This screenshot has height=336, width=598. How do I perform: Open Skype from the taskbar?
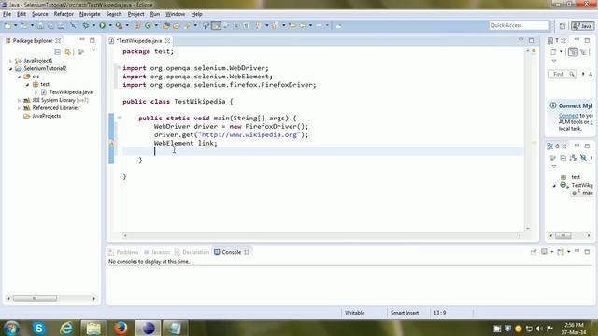tap(39, 328)
